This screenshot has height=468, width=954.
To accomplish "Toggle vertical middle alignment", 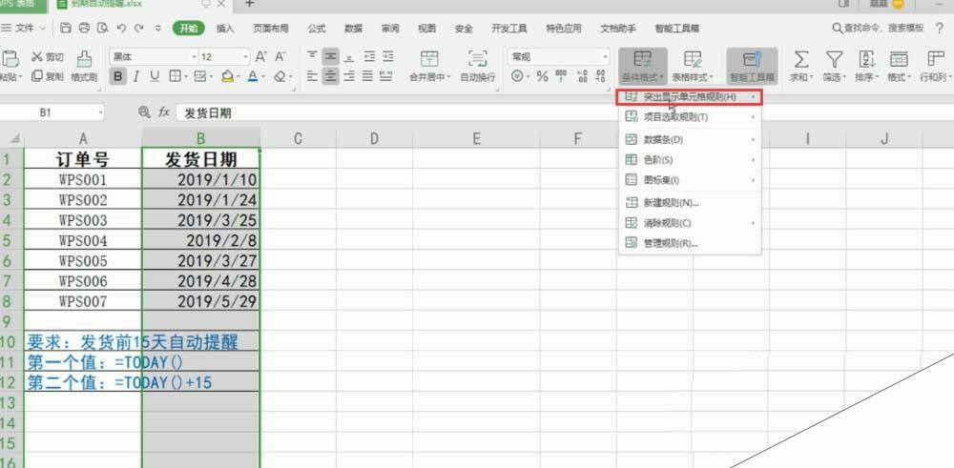I will point(331,56).
